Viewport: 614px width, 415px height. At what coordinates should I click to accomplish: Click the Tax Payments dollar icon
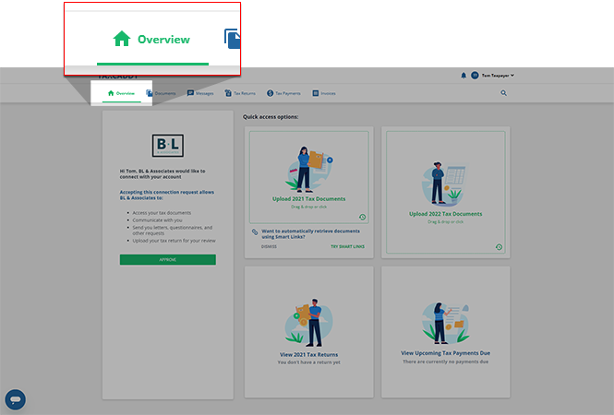tap(270, 93)
